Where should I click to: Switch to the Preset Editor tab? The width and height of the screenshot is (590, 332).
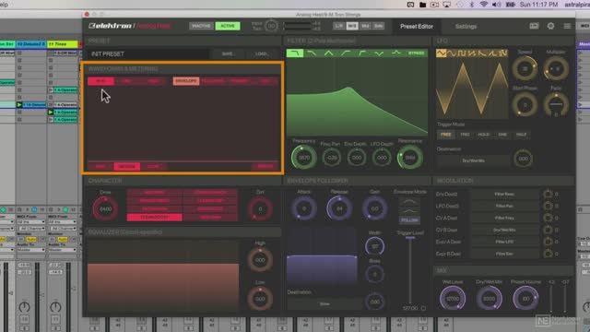pos(416,27)
